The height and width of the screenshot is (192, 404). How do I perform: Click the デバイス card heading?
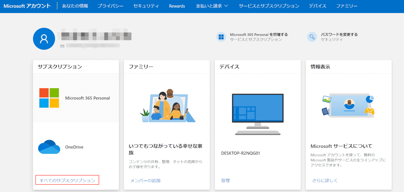point(229,67)
